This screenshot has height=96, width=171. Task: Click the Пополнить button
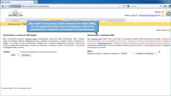[26, 55]
